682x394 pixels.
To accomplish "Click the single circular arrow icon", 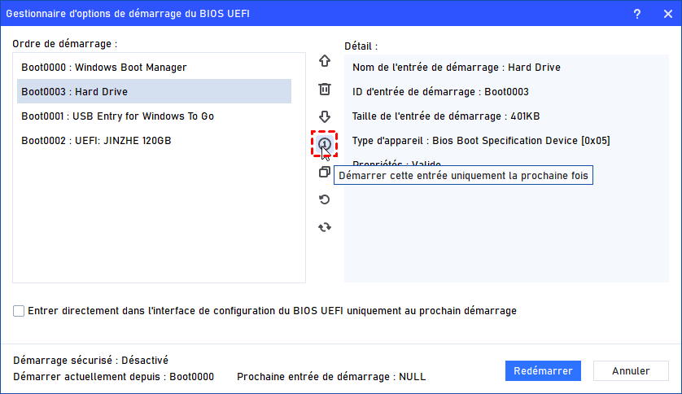I will click(x=325, y=199).
